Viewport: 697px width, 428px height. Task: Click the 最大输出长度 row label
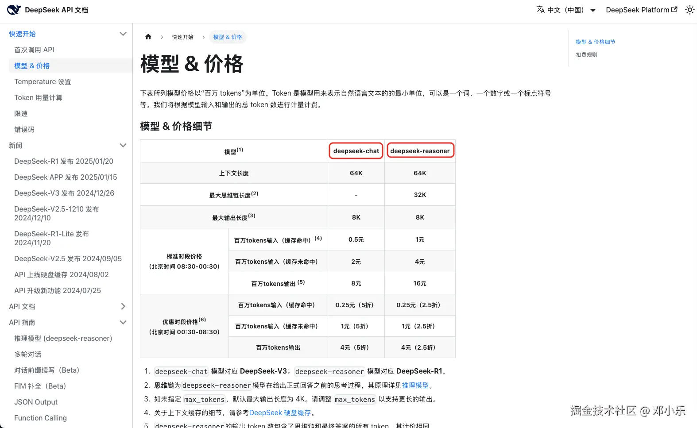click(234, 217)
